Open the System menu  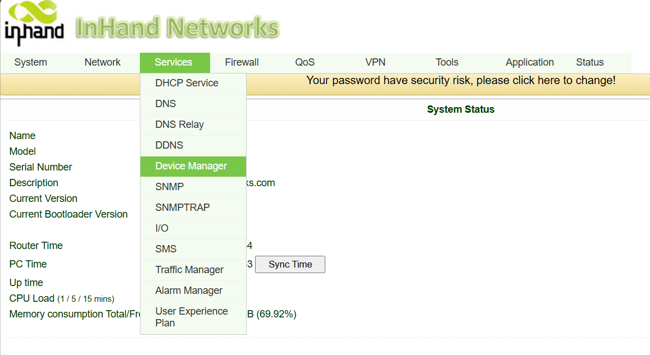tap(31, 62)
